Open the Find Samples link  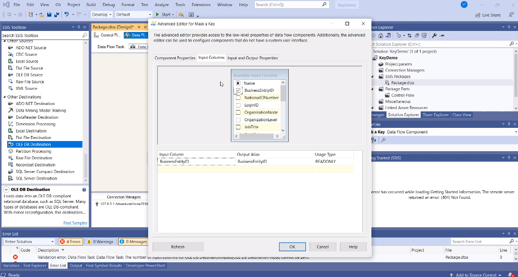[75, 223]
